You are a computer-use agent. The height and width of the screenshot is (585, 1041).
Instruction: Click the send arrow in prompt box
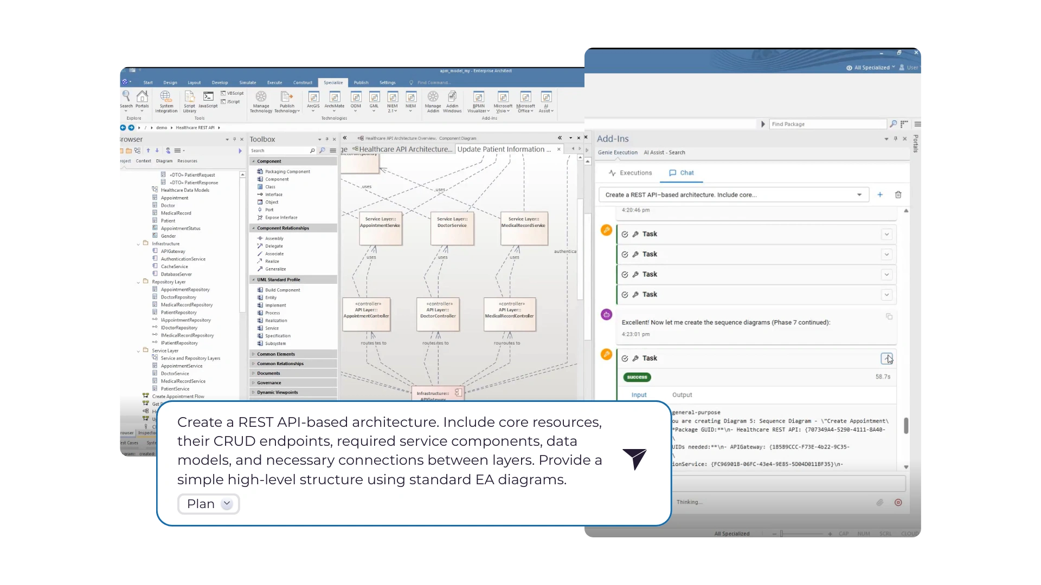(634, 459)
